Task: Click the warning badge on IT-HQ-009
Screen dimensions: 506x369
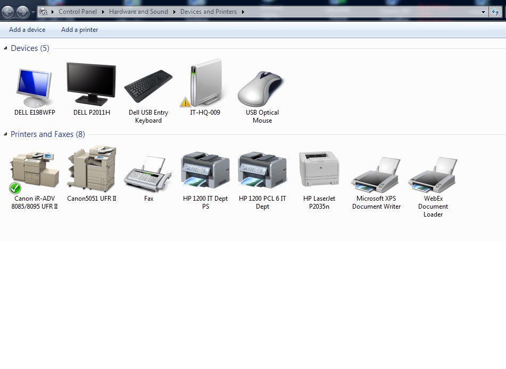Action: tap(185, 102)
